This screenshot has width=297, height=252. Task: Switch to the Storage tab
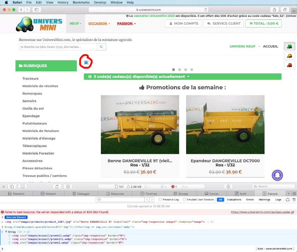coord(181,194)
